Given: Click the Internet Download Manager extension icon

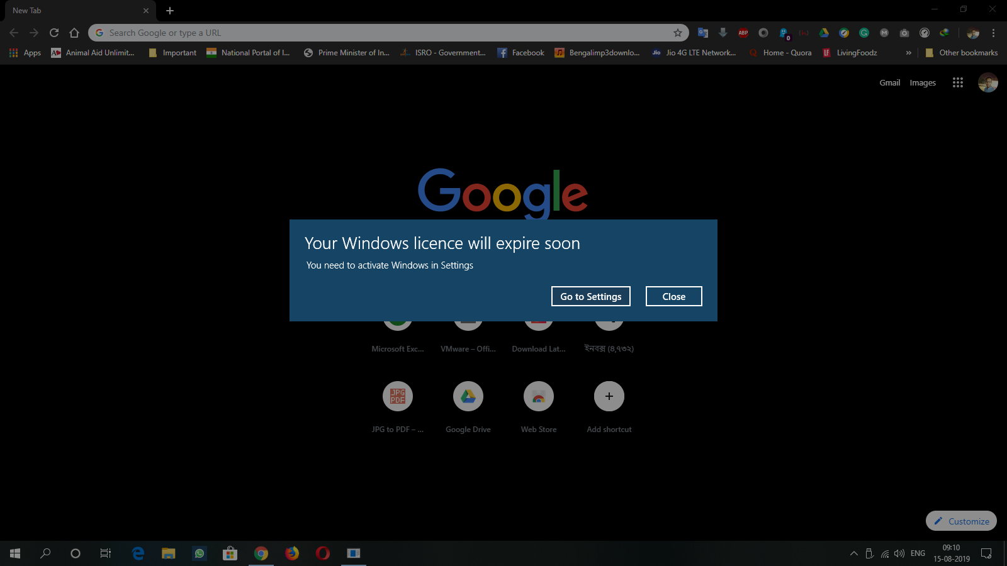Looking at the screenshot, I should [x=945, y=33].
